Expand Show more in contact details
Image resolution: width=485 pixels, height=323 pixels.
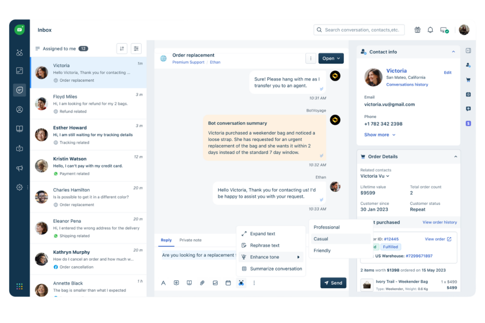click(379, 135)
